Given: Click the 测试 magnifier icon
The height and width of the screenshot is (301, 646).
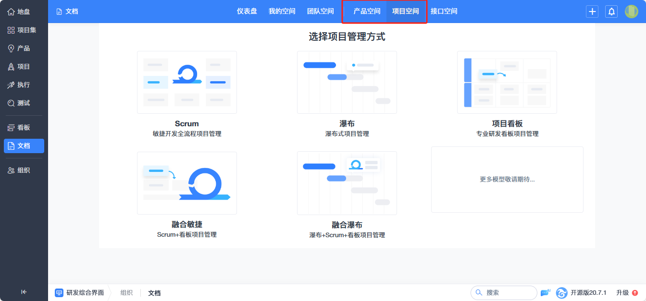Looking at the screenshot, I should 11,103.
